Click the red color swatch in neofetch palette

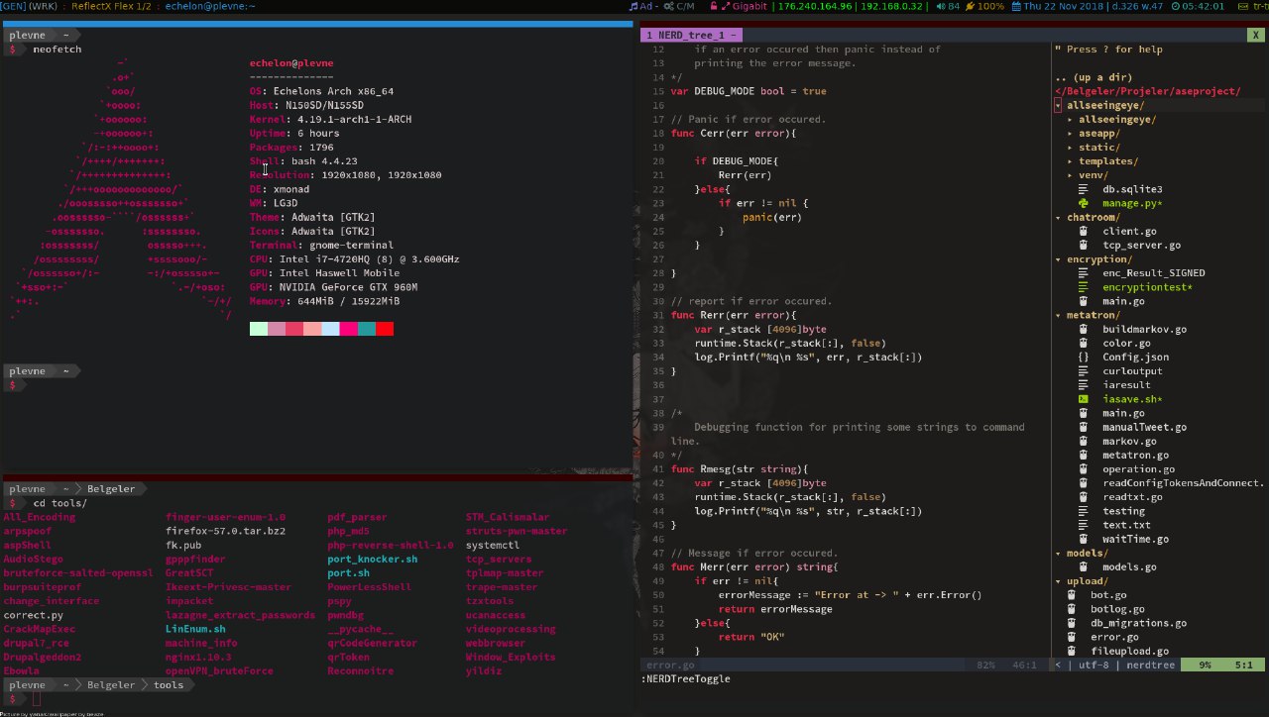pyautogui.click(x=385, y=329)
